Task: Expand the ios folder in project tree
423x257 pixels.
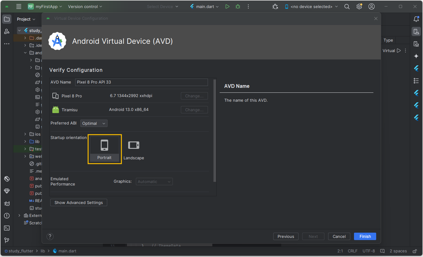Action: pyautogui.click(x=25, y=134)
